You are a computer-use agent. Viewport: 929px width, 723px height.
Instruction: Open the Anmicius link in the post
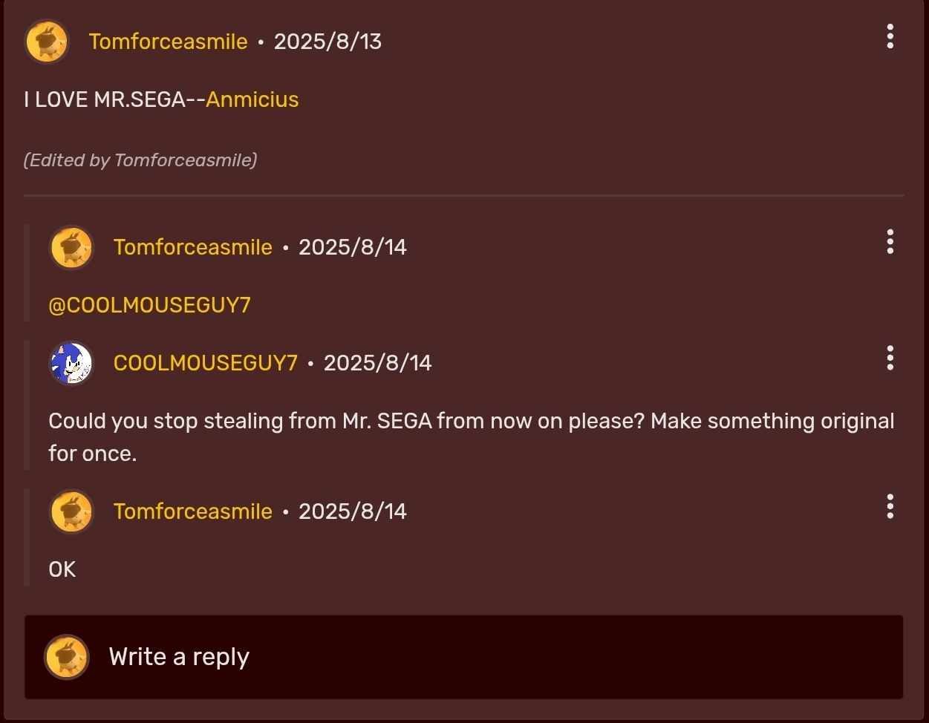252,99
